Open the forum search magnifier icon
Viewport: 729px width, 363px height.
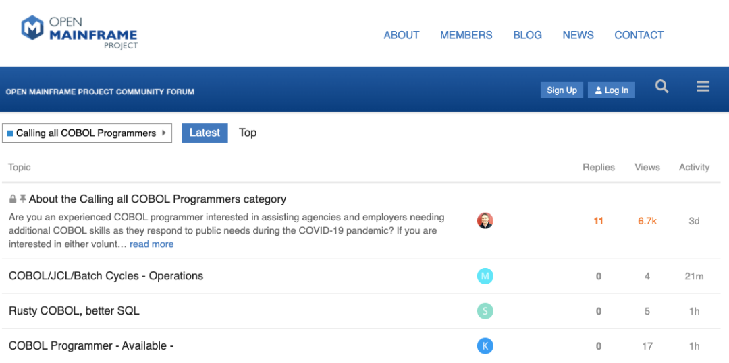tap(661, 87)
